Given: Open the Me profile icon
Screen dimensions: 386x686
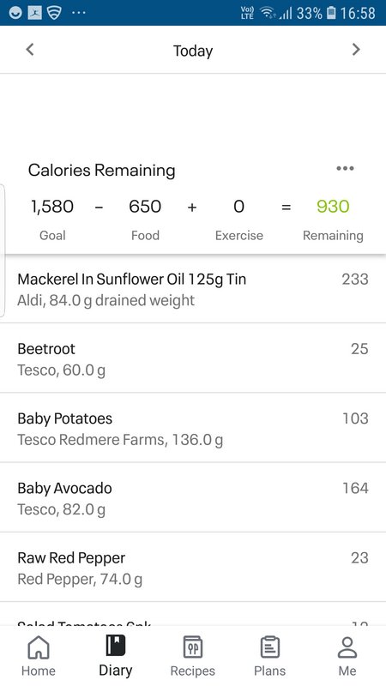Looking at the screenshot, I should (x=347, y=647).
